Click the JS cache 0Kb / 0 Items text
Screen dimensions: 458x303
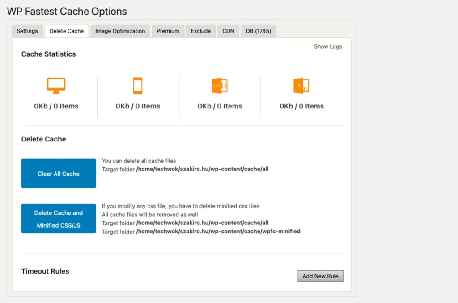coord(301,106)
